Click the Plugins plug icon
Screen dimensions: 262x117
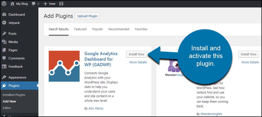coord(4,86)
